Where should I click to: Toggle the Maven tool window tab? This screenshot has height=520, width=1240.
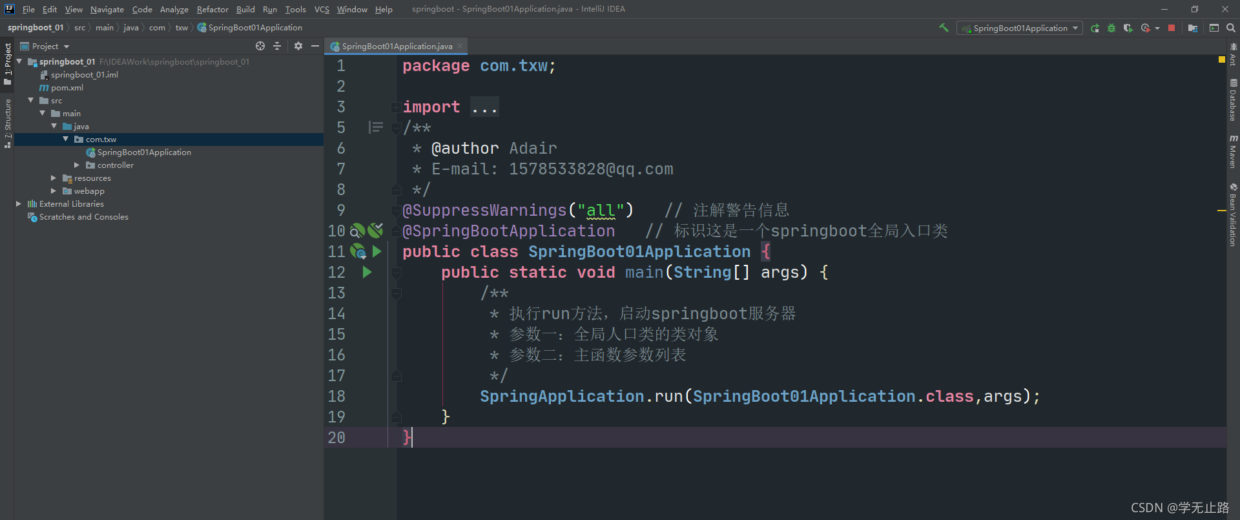(1233, 152)
